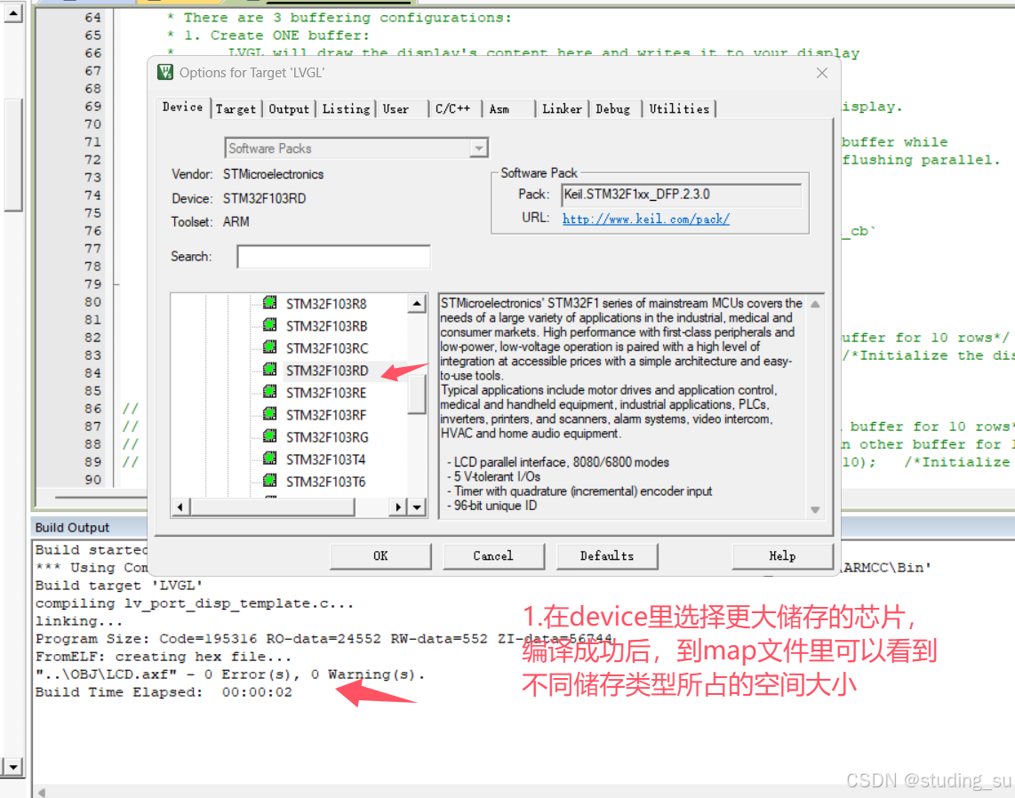Select STM32F103RB in the device tree
This screenshot has height=798, width=1015.
coord(326,325)
